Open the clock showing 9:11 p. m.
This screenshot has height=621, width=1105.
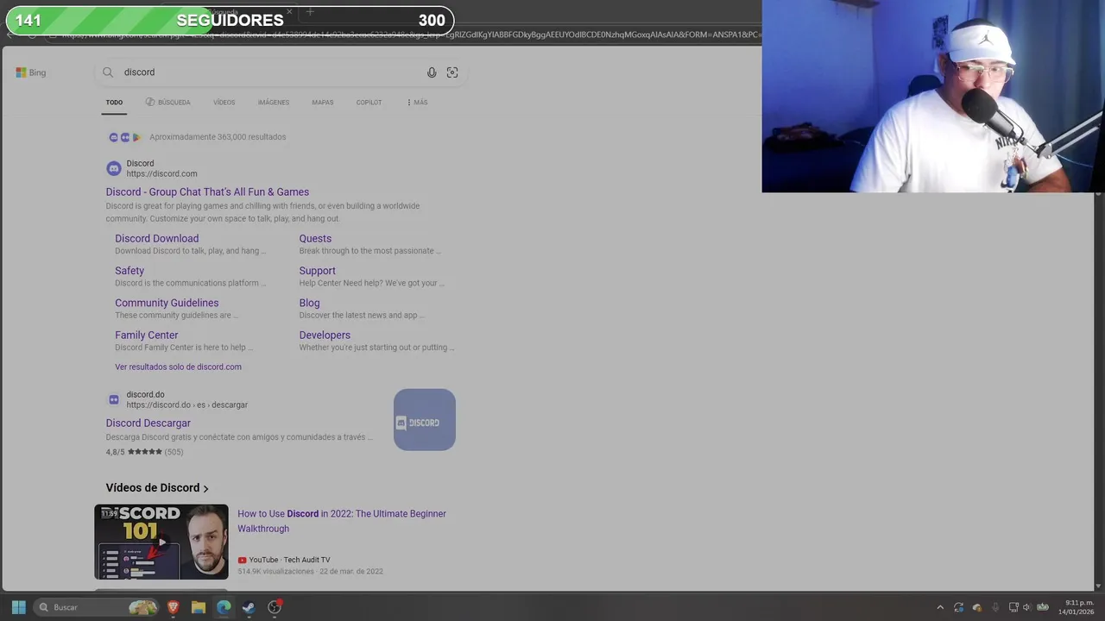[1077, 607]
